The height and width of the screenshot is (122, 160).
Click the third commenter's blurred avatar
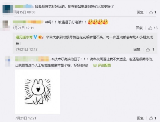[x=8, y=61]
